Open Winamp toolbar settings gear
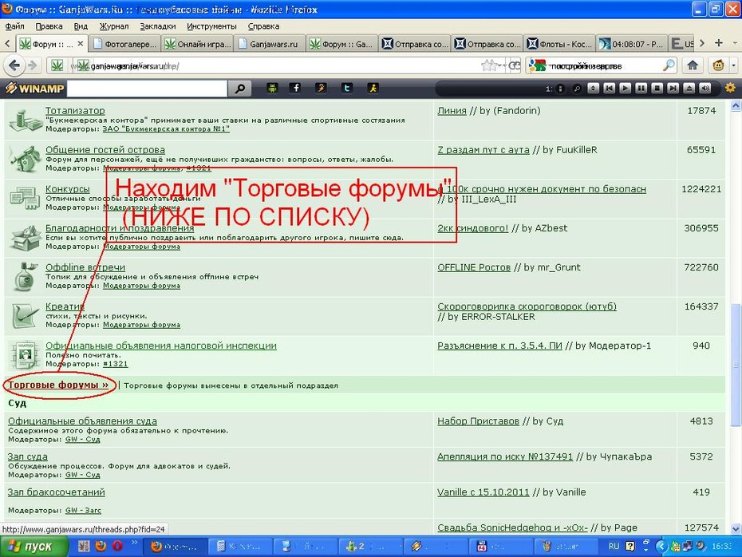Screen dimensions: 742x557 click(x=730, y=88)
